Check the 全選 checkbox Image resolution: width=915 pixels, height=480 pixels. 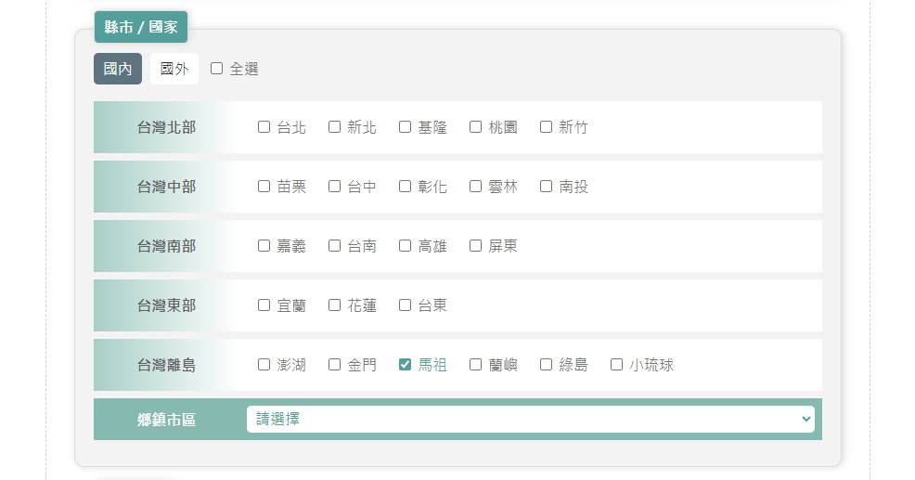point(217,69)
